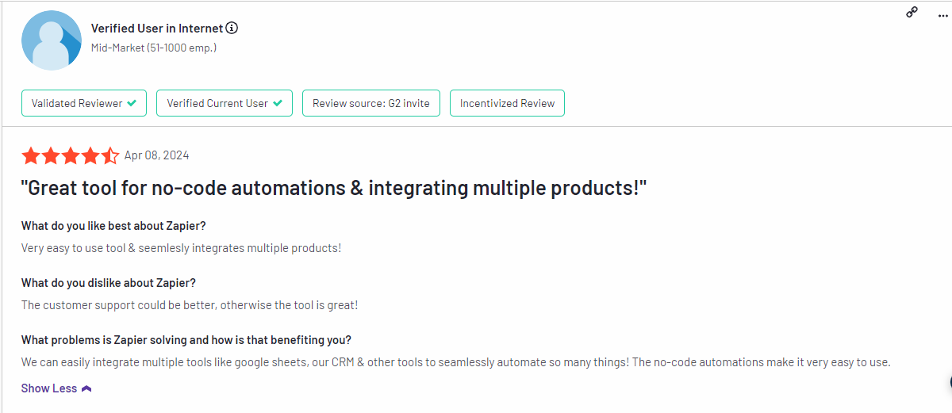Click the Apr 08, 2024 review date
This screenshot has width=952, height=413.
pyautogui.click(x=157, y=155)
